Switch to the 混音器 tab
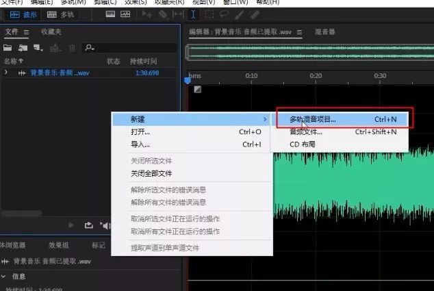 (325, 32)
